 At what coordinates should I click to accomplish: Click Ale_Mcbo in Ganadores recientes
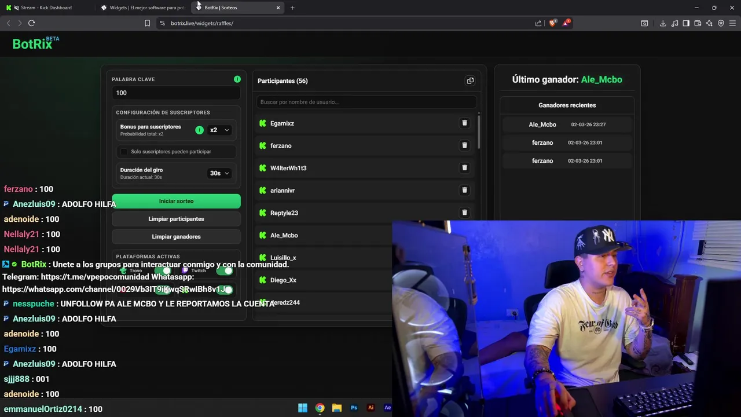[542, 125]
